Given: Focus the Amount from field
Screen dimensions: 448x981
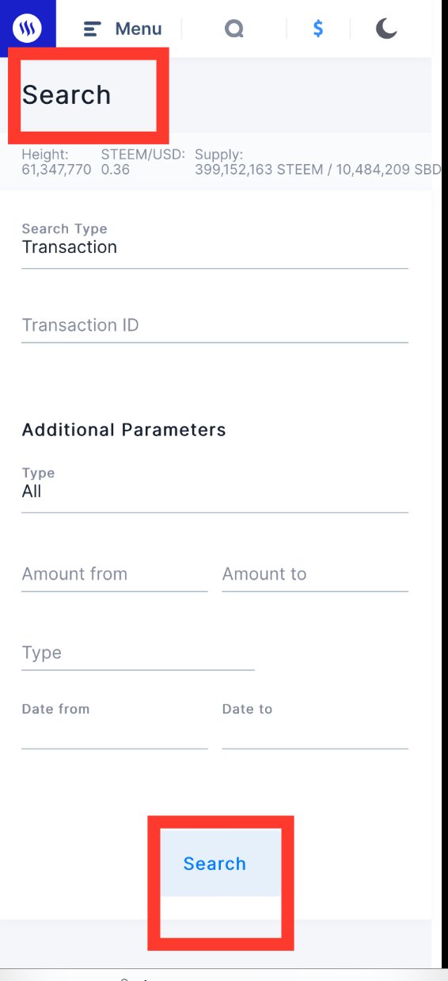Looking at the screenshot, I should click(x=114, y=574).
